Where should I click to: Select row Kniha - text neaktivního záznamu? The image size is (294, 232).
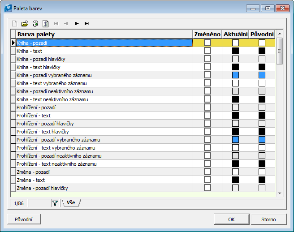(104, 99)
